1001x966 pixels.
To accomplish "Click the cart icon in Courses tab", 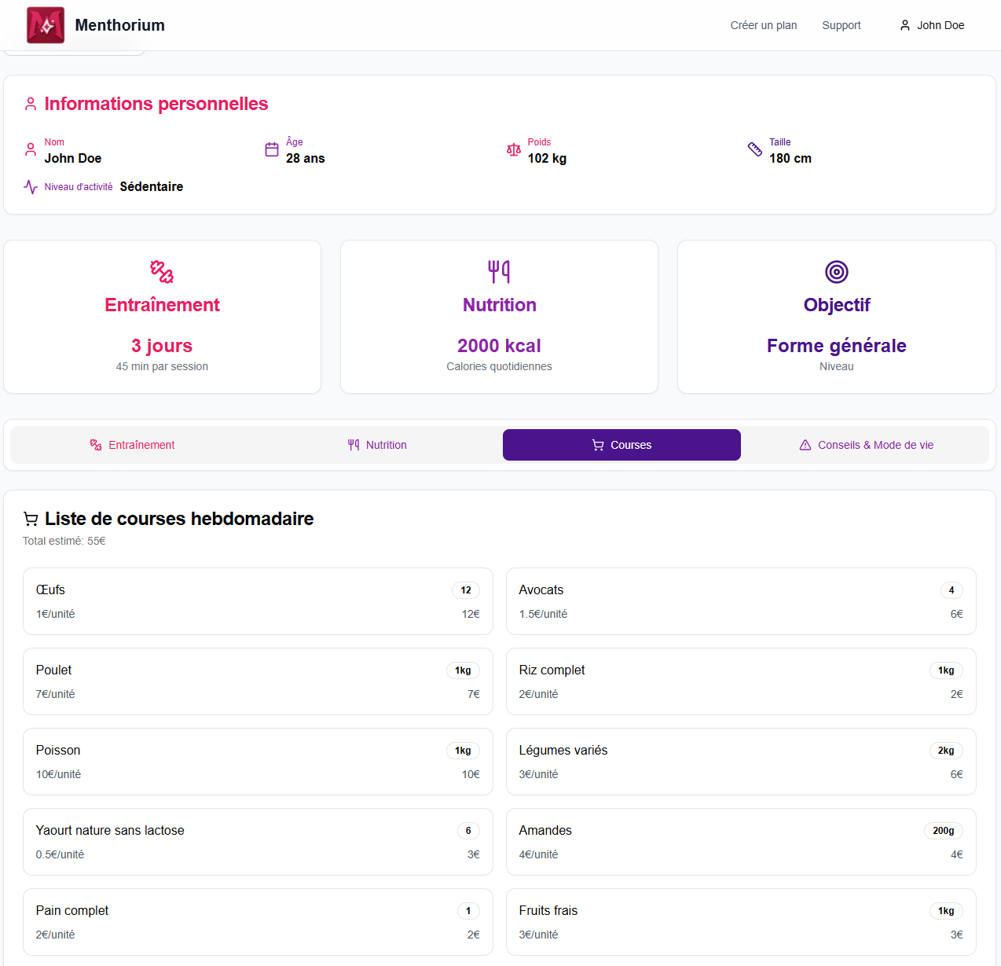I will tap(598, 445).
